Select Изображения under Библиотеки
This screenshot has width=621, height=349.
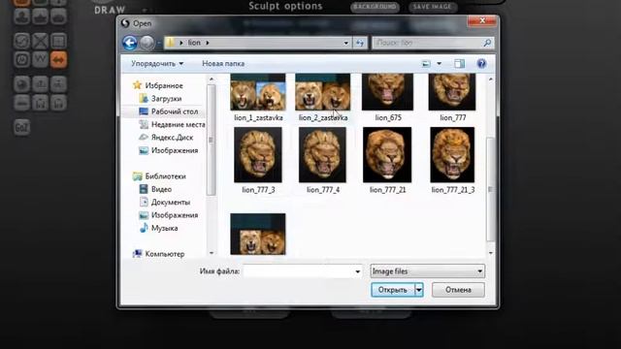[169, 215]
